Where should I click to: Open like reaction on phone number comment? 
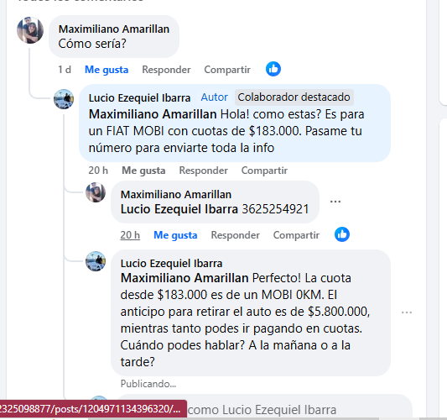(x=342, y=234)
